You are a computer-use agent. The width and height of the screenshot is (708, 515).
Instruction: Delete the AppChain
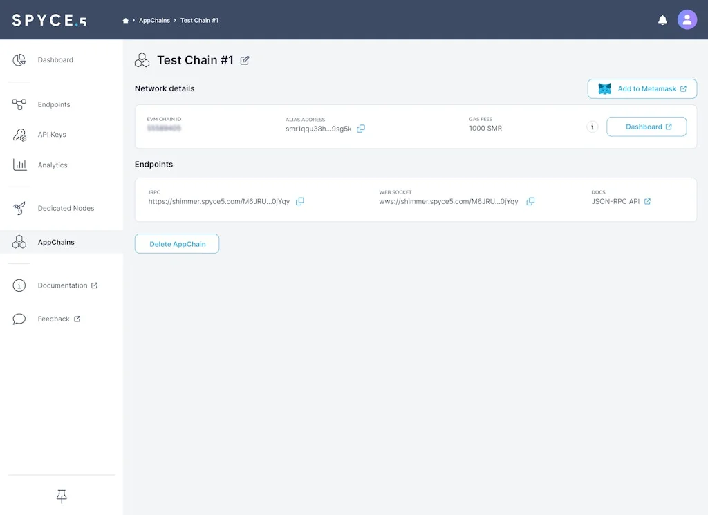(x=176, y=243)
